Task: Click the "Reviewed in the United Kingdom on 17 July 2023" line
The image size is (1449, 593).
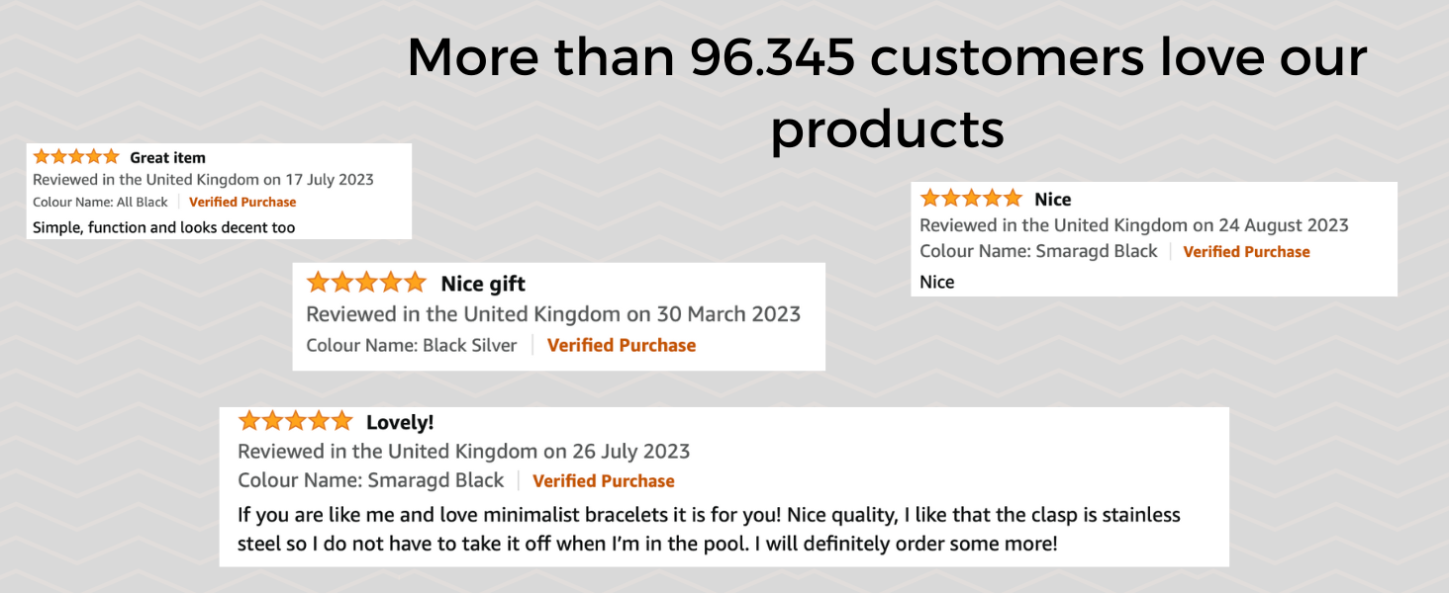Action: coord(203,180)
